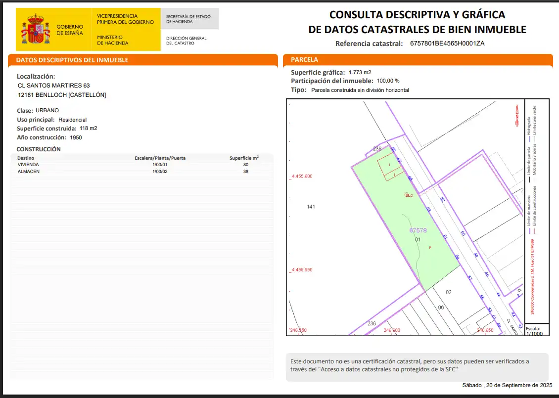Screen dimensions: 559x398
Task: Select the cadastral reference 6757801BE4565H0001ZA
Action: point(447,44)
